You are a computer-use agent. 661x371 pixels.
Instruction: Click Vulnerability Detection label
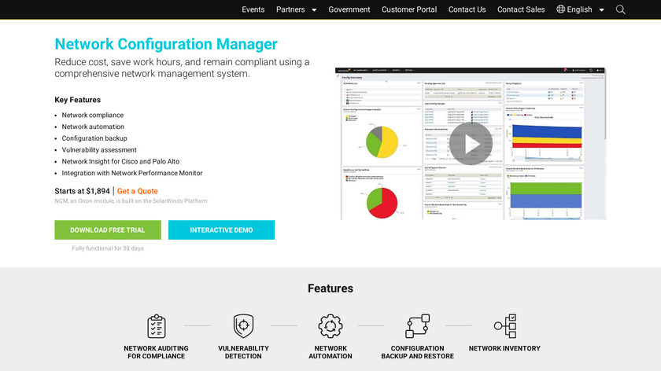click(x=243, y=352)
